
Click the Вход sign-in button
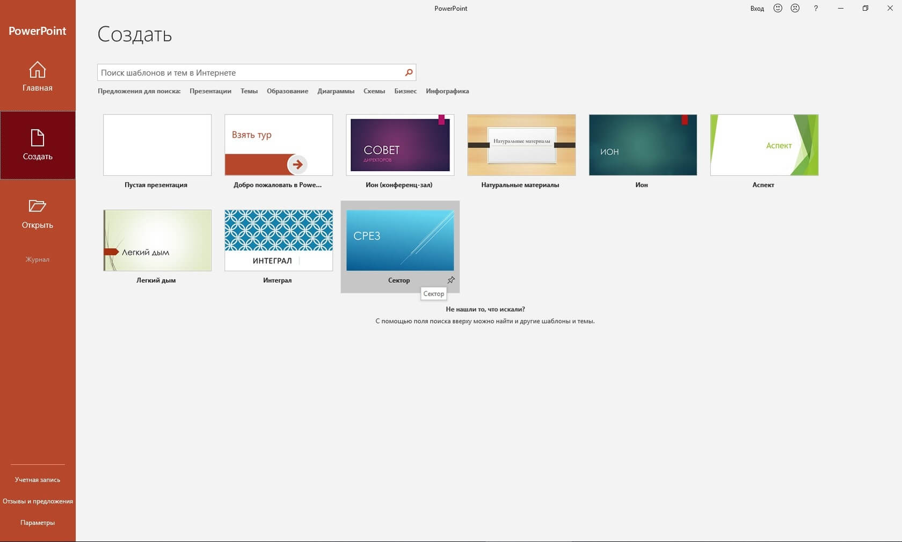pyautogui.click(x=757, y=9)
